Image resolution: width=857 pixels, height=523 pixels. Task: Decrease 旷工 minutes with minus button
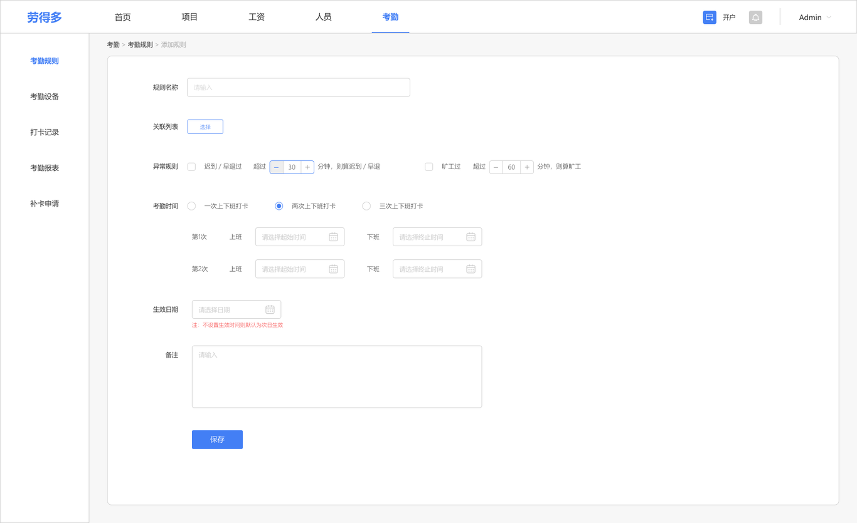[x=496, y=167]
